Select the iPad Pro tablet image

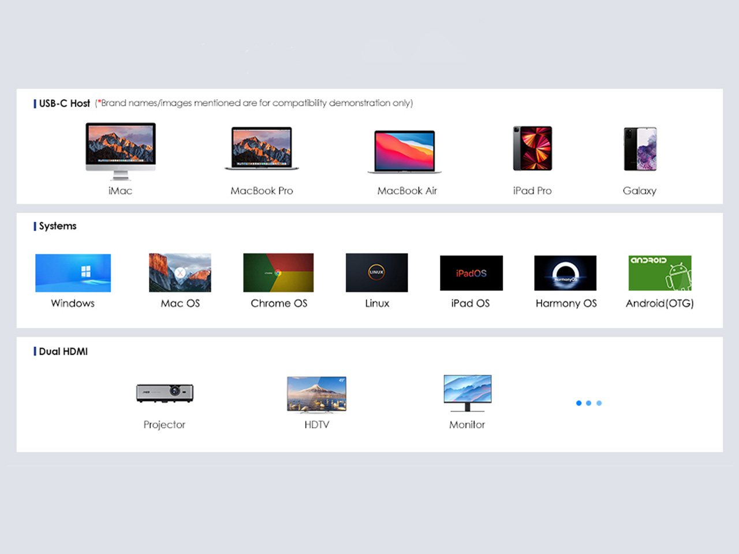[x=532, y=148]
